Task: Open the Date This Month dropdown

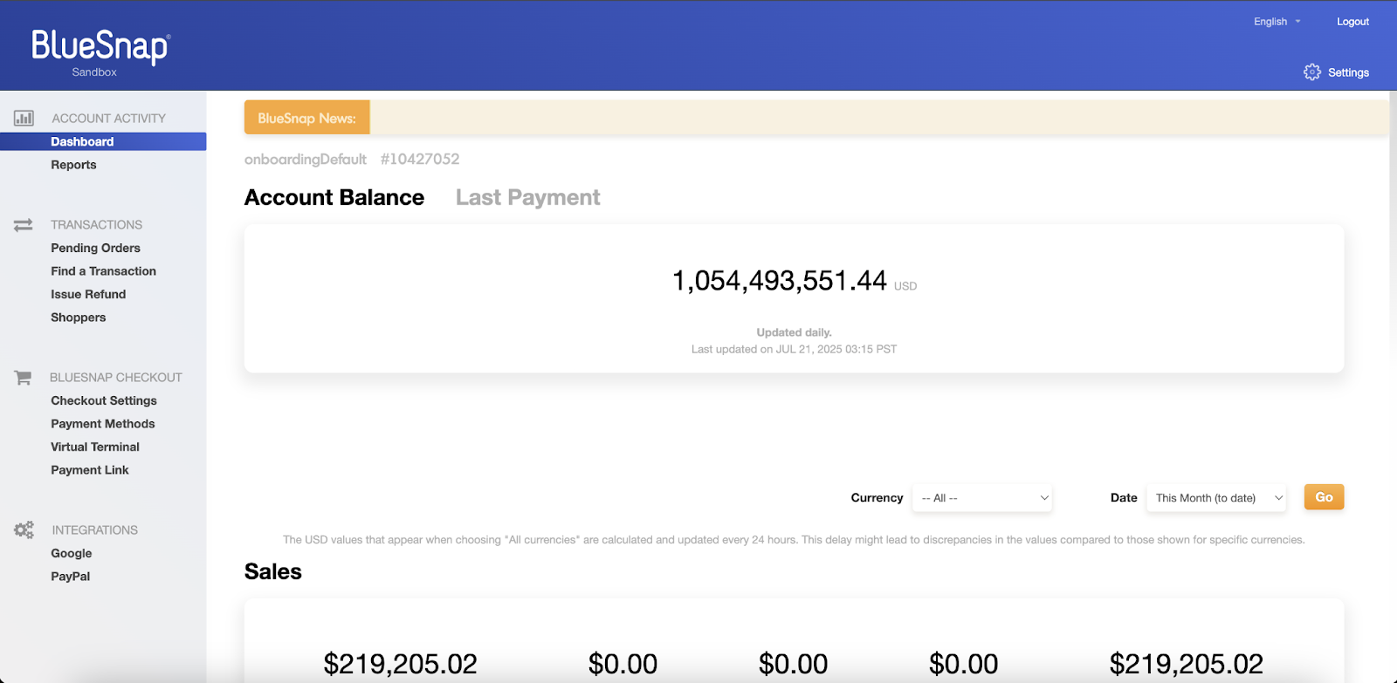Action: point(1216,498)
